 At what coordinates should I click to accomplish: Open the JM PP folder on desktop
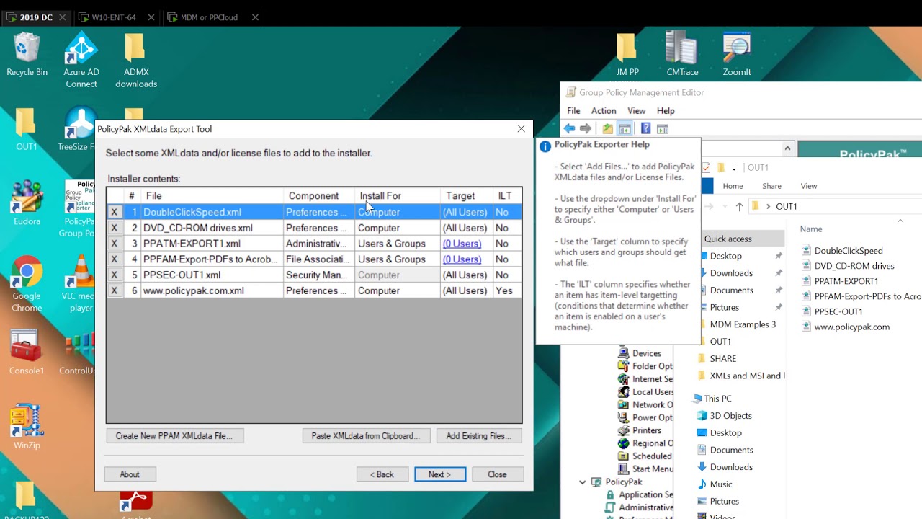(x=627, y=55)
